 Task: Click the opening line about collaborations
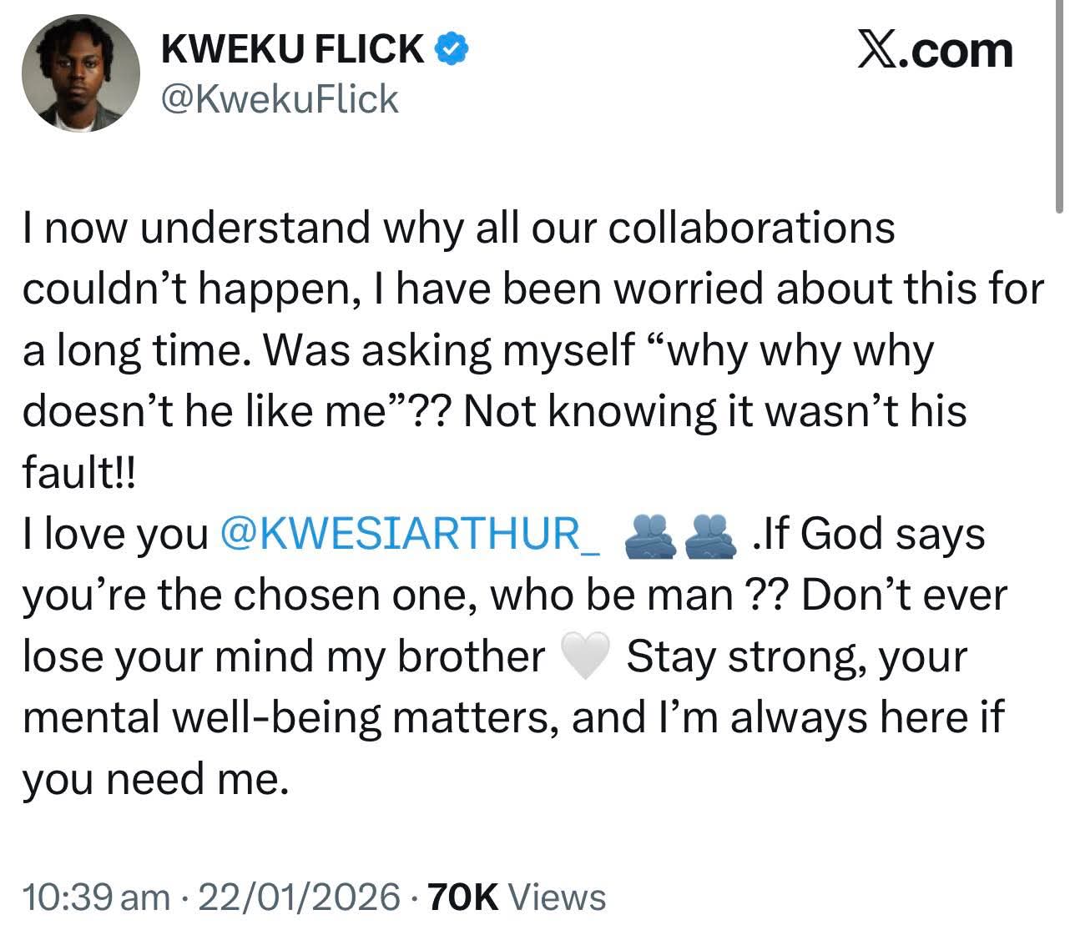coord(459,228)
